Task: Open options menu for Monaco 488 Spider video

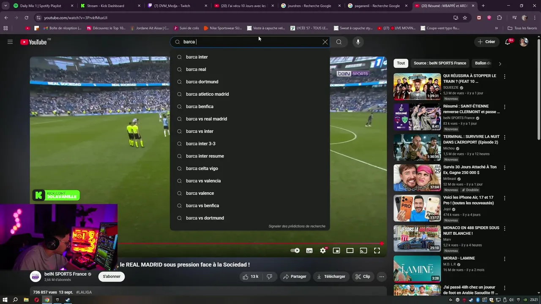Action: point(505,229)
